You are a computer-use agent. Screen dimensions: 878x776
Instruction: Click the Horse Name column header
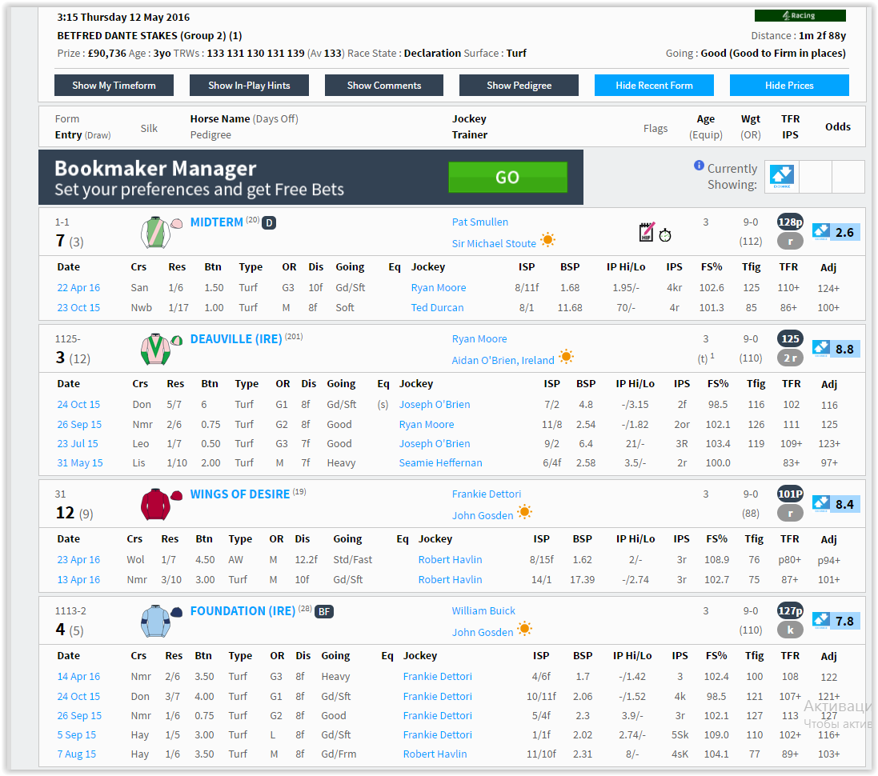(220, 118)
